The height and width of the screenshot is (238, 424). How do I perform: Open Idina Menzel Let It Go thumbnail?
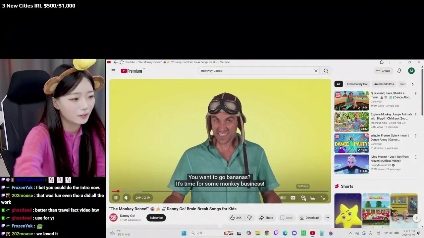351,164
